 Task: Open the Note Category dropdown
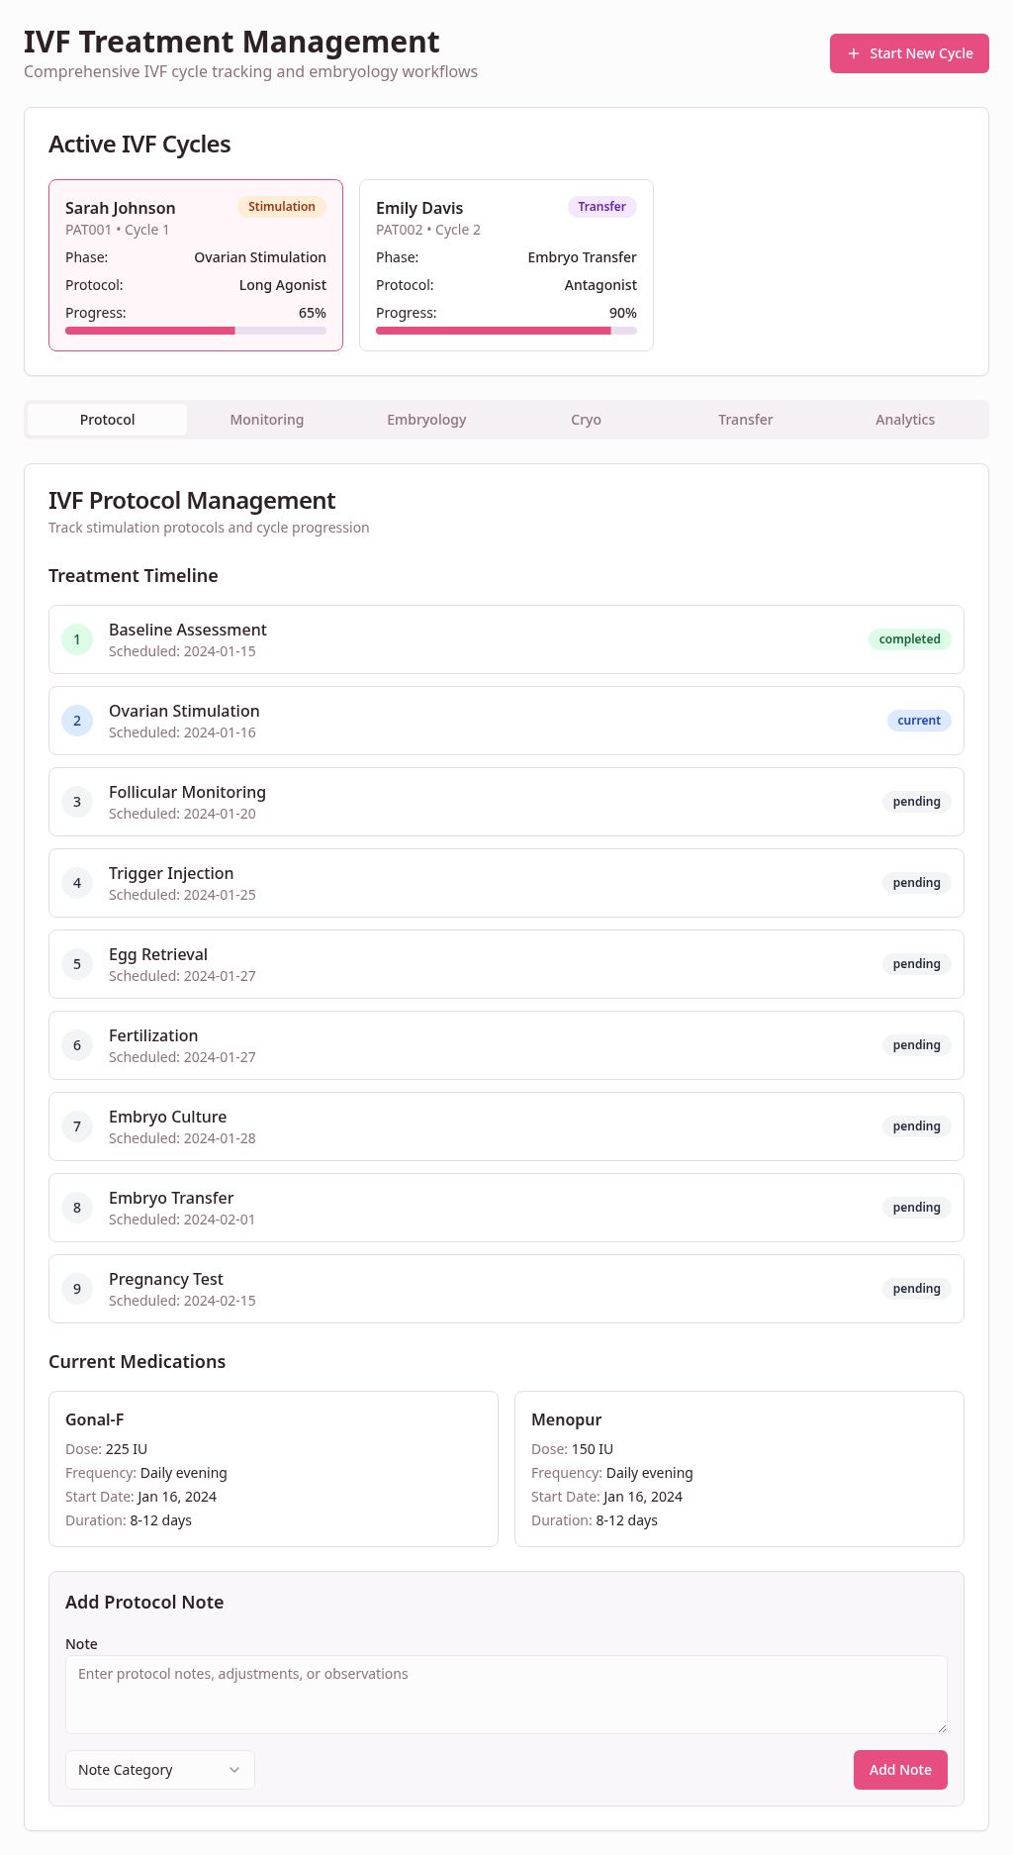click(160, 1770)
